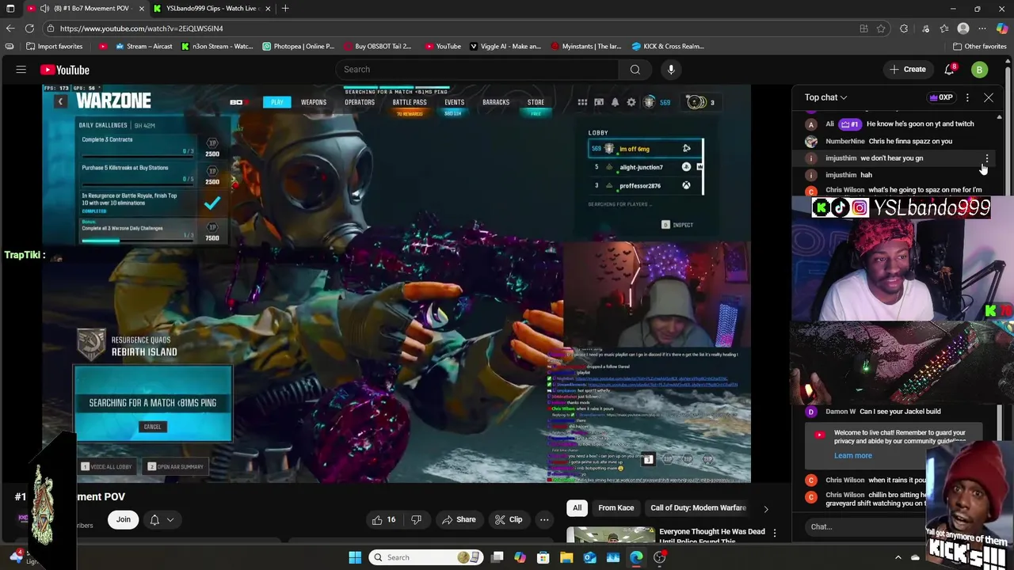Viewport: 1014px width, 570px height.
Task: Toggle subscription notification bell
Action: click(x=154, y=519)
